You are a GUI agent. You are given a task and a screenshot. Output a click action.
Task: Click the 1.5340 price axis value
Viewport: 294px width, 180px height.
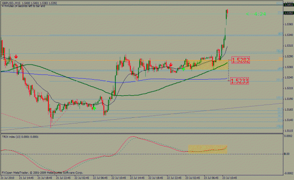coord(288,35)
